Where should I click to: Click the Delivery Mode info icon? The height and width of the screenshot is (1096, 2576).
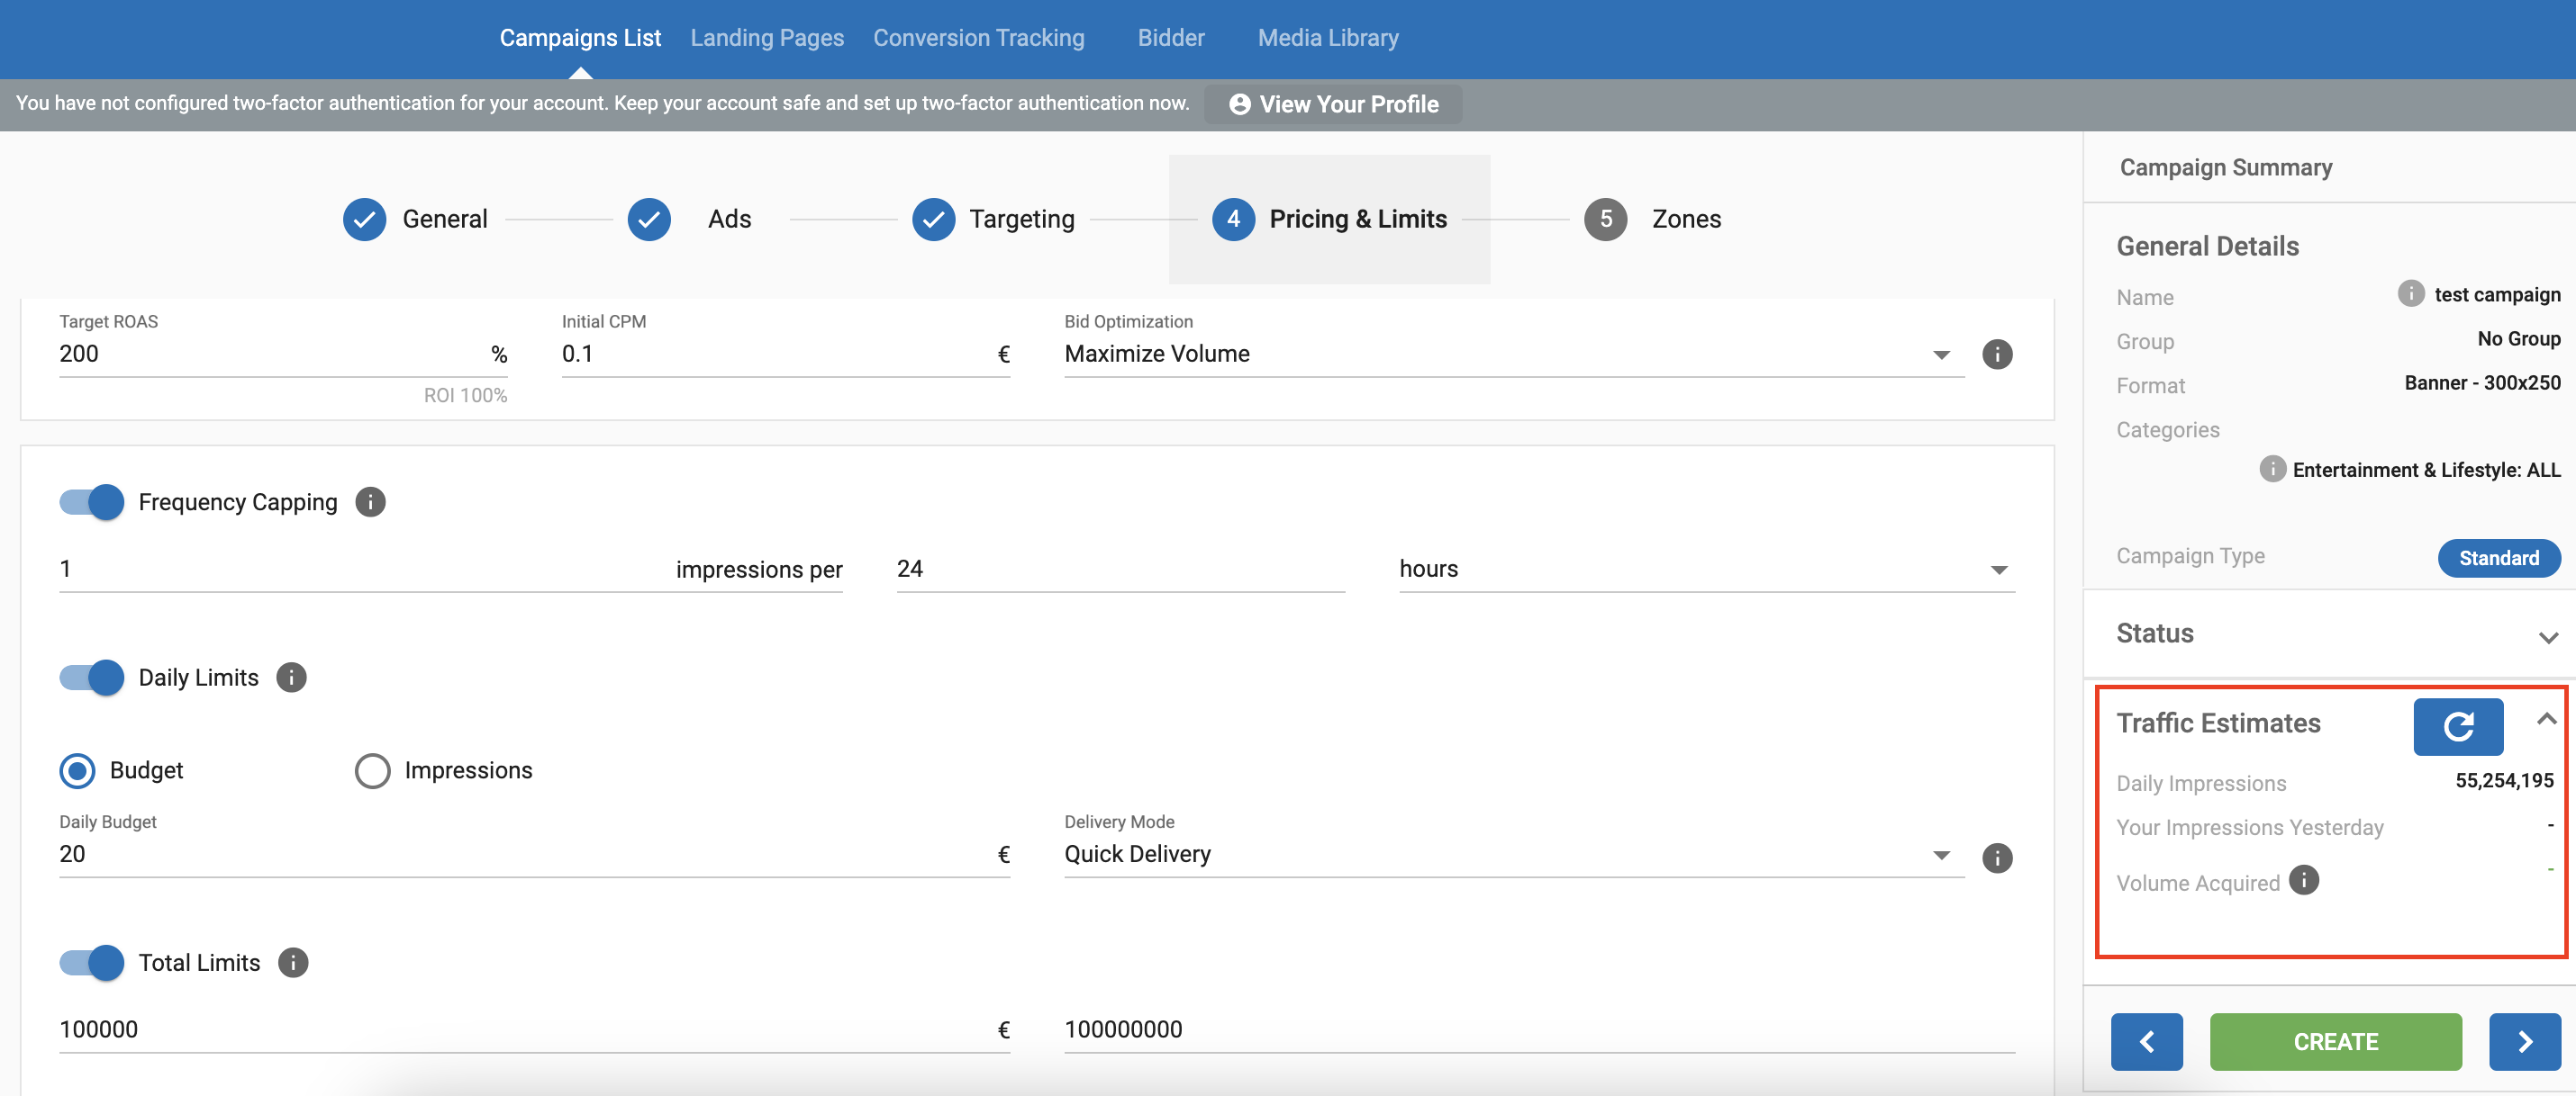(x=1996, y=858)
